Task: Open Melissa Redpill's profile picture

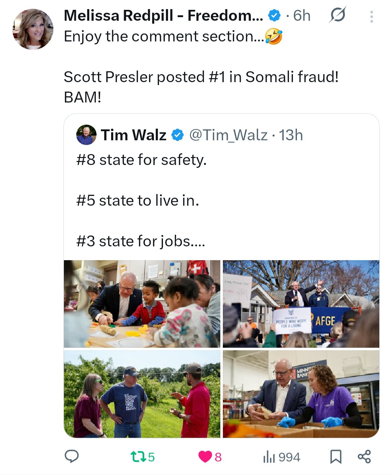Action: pos(33,29)
